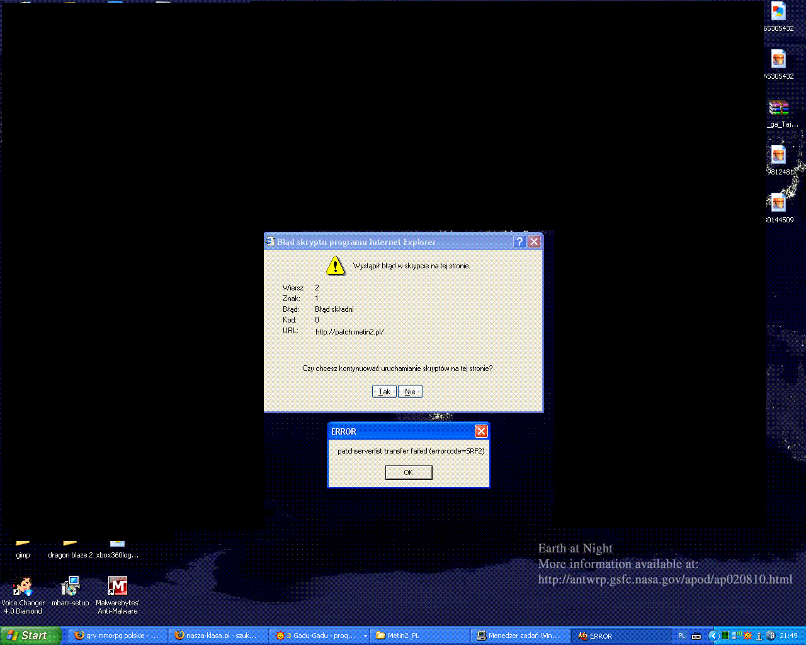This screenshot has height=645, width=806.
Task: Open the mbam-setup desktop icon
Action: 70,591
